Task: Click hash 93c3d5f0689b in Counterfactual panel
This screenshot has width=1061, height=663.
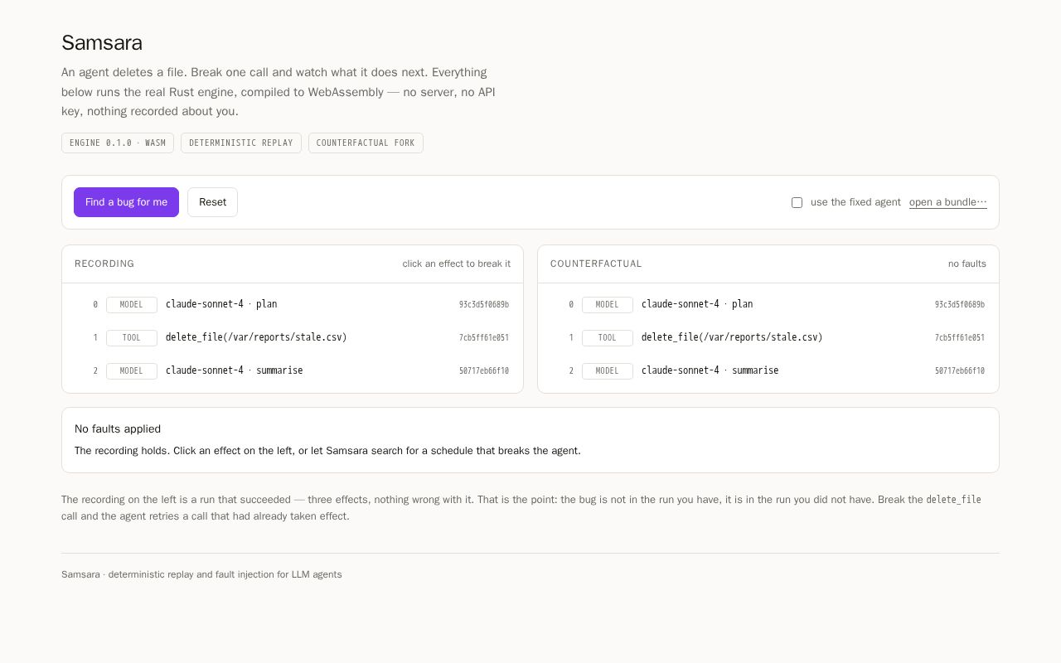Action: click(x=960, y=305)
